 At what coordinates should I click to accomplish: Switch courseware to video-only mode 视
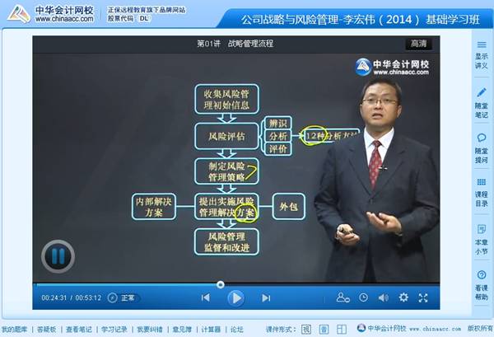[306, 330]
